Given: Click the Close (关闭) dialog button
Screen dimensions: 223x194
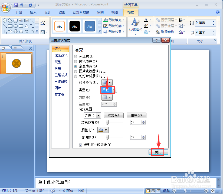Looking at the screenshot, I should tap(158, 152).
